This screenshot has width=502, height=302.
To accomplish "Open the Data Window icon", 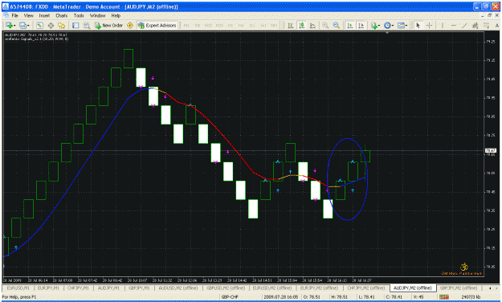I will (x=51, y=25).
